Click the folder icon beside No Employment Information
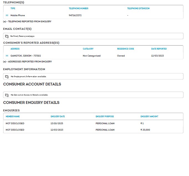 (7, 76)
